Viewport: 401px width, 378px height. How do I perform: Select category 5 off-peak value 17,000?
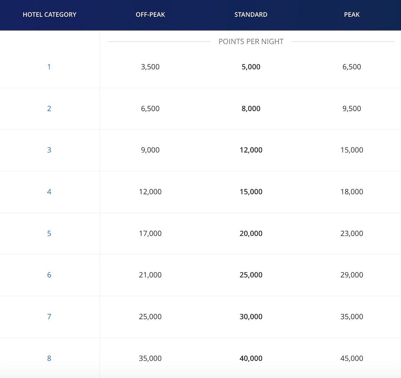[150, 233]
